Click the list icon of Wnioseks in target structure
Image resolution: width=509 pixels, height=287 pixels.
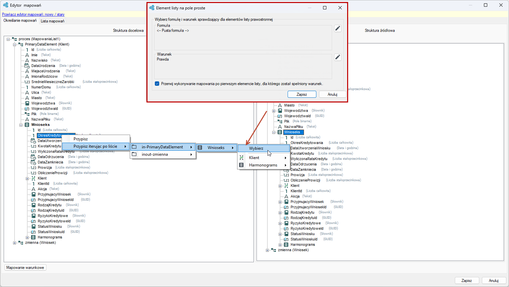27,125
